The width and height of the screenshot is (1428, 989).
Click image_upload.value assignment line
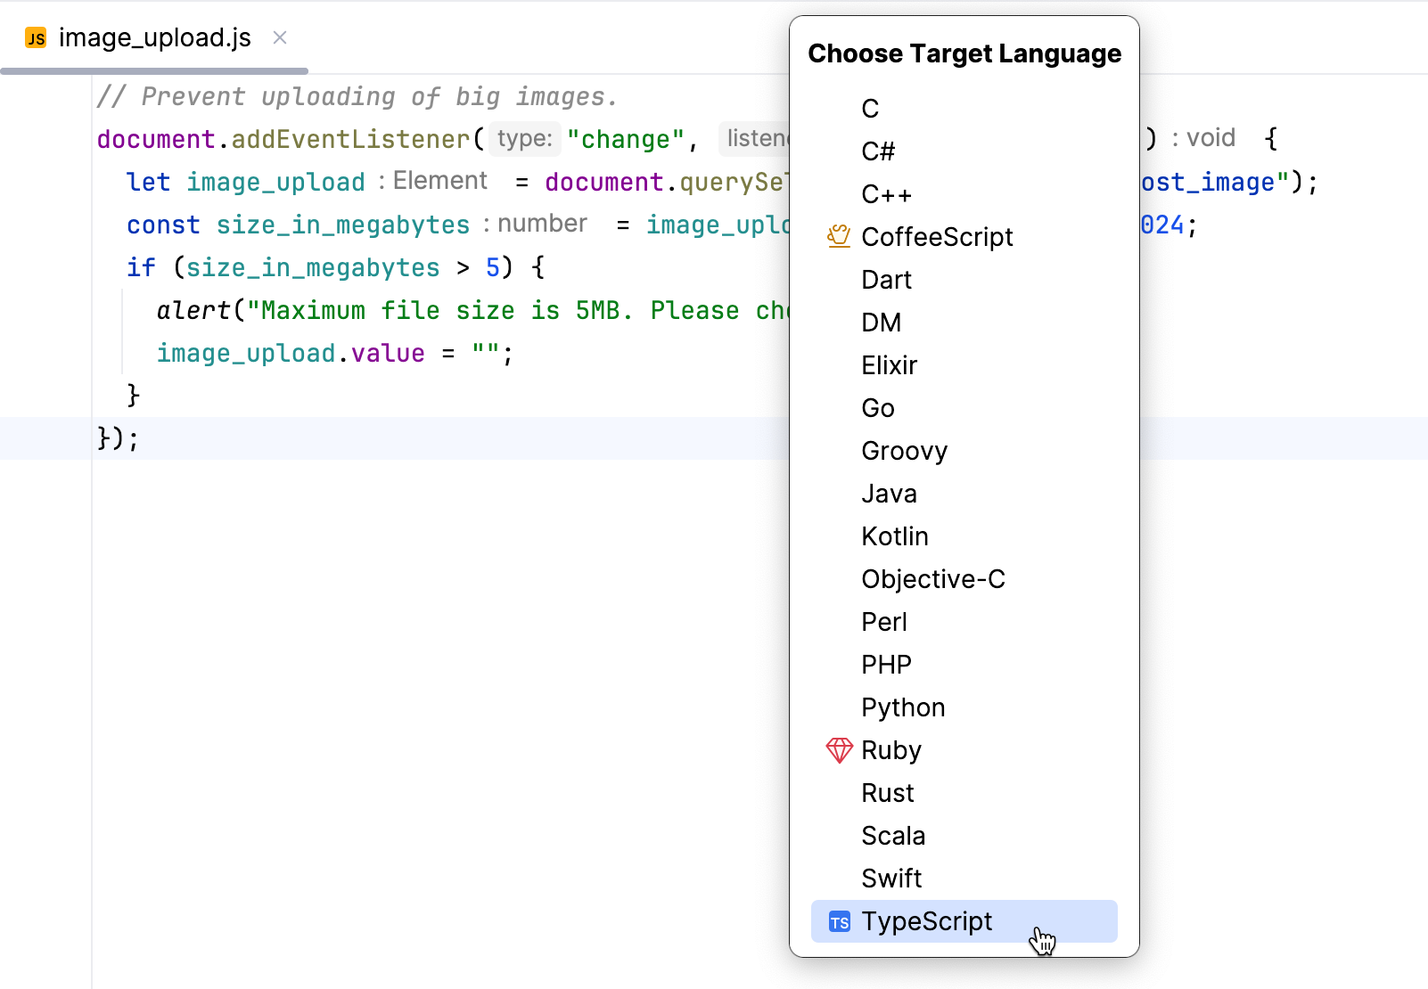(335, 353)
